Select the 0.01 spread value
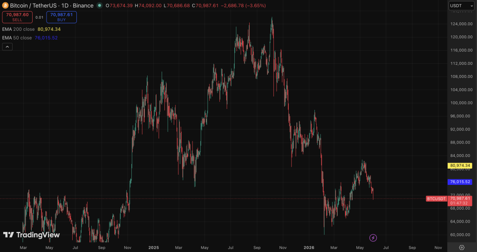Viewport: 477px width, 252px height. (x=39, y=17)
